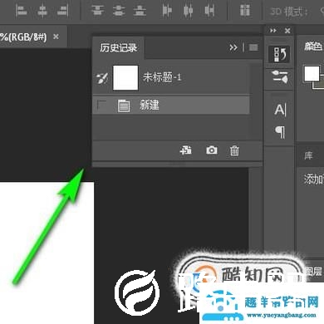The image size is (324, 324).
Task: Close the collapsed icon dock
Action: (x=287, y=31)
